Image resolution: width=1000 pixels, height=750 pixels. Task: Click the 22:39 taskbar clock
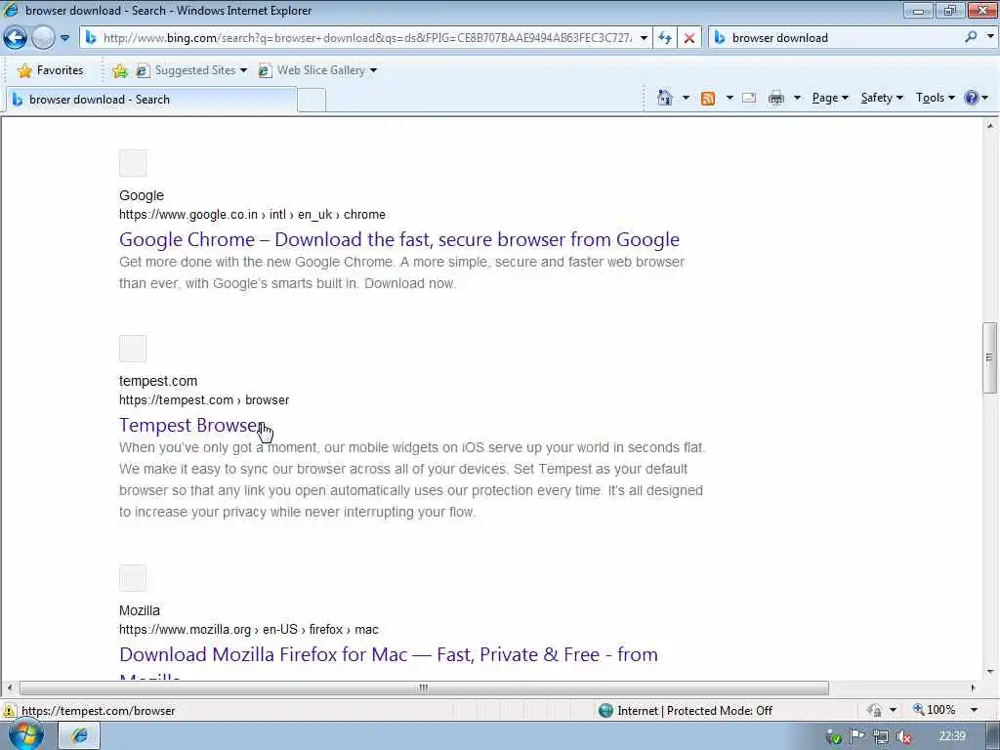click(x=952, y=736)
